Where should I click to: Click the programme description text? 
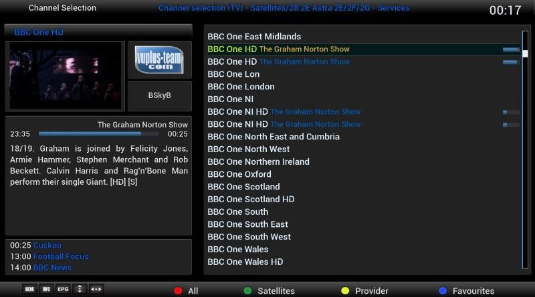click(99, 166)
